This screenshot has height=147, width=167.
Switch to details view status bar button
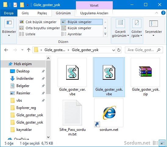pyautogui.click(x=155, y=143)
